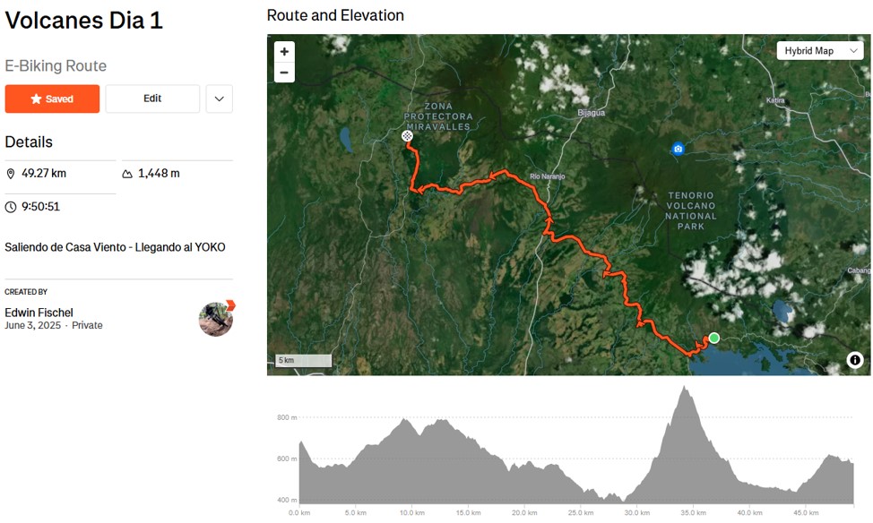This screenshot has width=873, height=523.
Task: Click the map info attribution icon
Action: [854, 360]
